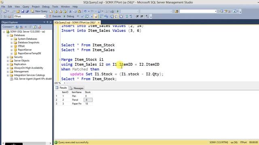Click the Connect dropdown in Object Explorer
Viewport: 259px width, 145px height.
[x=8, y=27]
